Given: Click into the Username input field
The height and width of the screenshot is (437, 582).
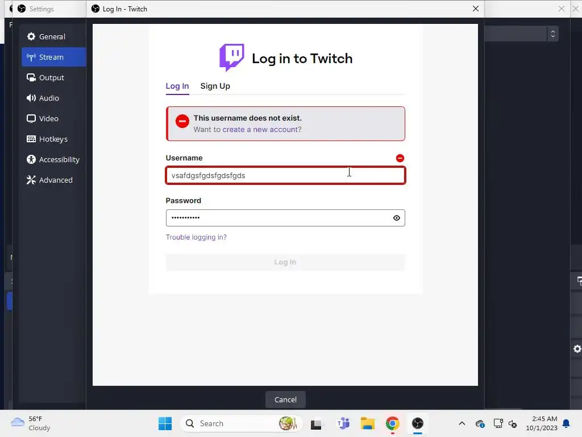Looking at the screenshot, I should [x=285, y=175].
